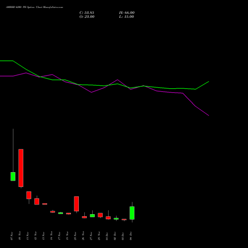
Task: Select the green candle above 07 Nov
Action: pos(13,177)
